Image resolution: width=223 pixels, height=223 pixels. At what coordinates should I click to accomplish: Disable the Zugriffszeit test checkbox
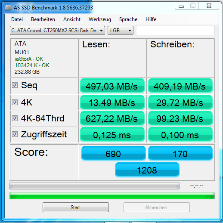[x=15, y=134]
